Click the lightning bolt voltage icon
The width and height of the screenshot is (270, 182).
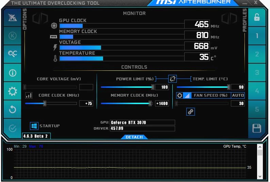[x=55, y=47]
